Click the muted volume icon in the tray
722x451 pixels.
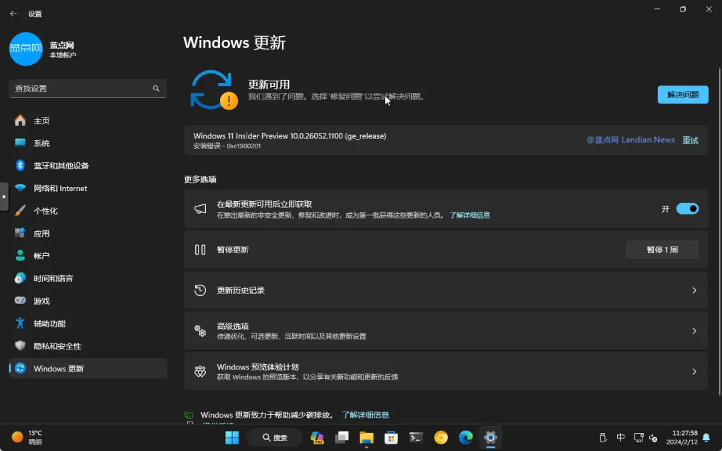(653, 438)
